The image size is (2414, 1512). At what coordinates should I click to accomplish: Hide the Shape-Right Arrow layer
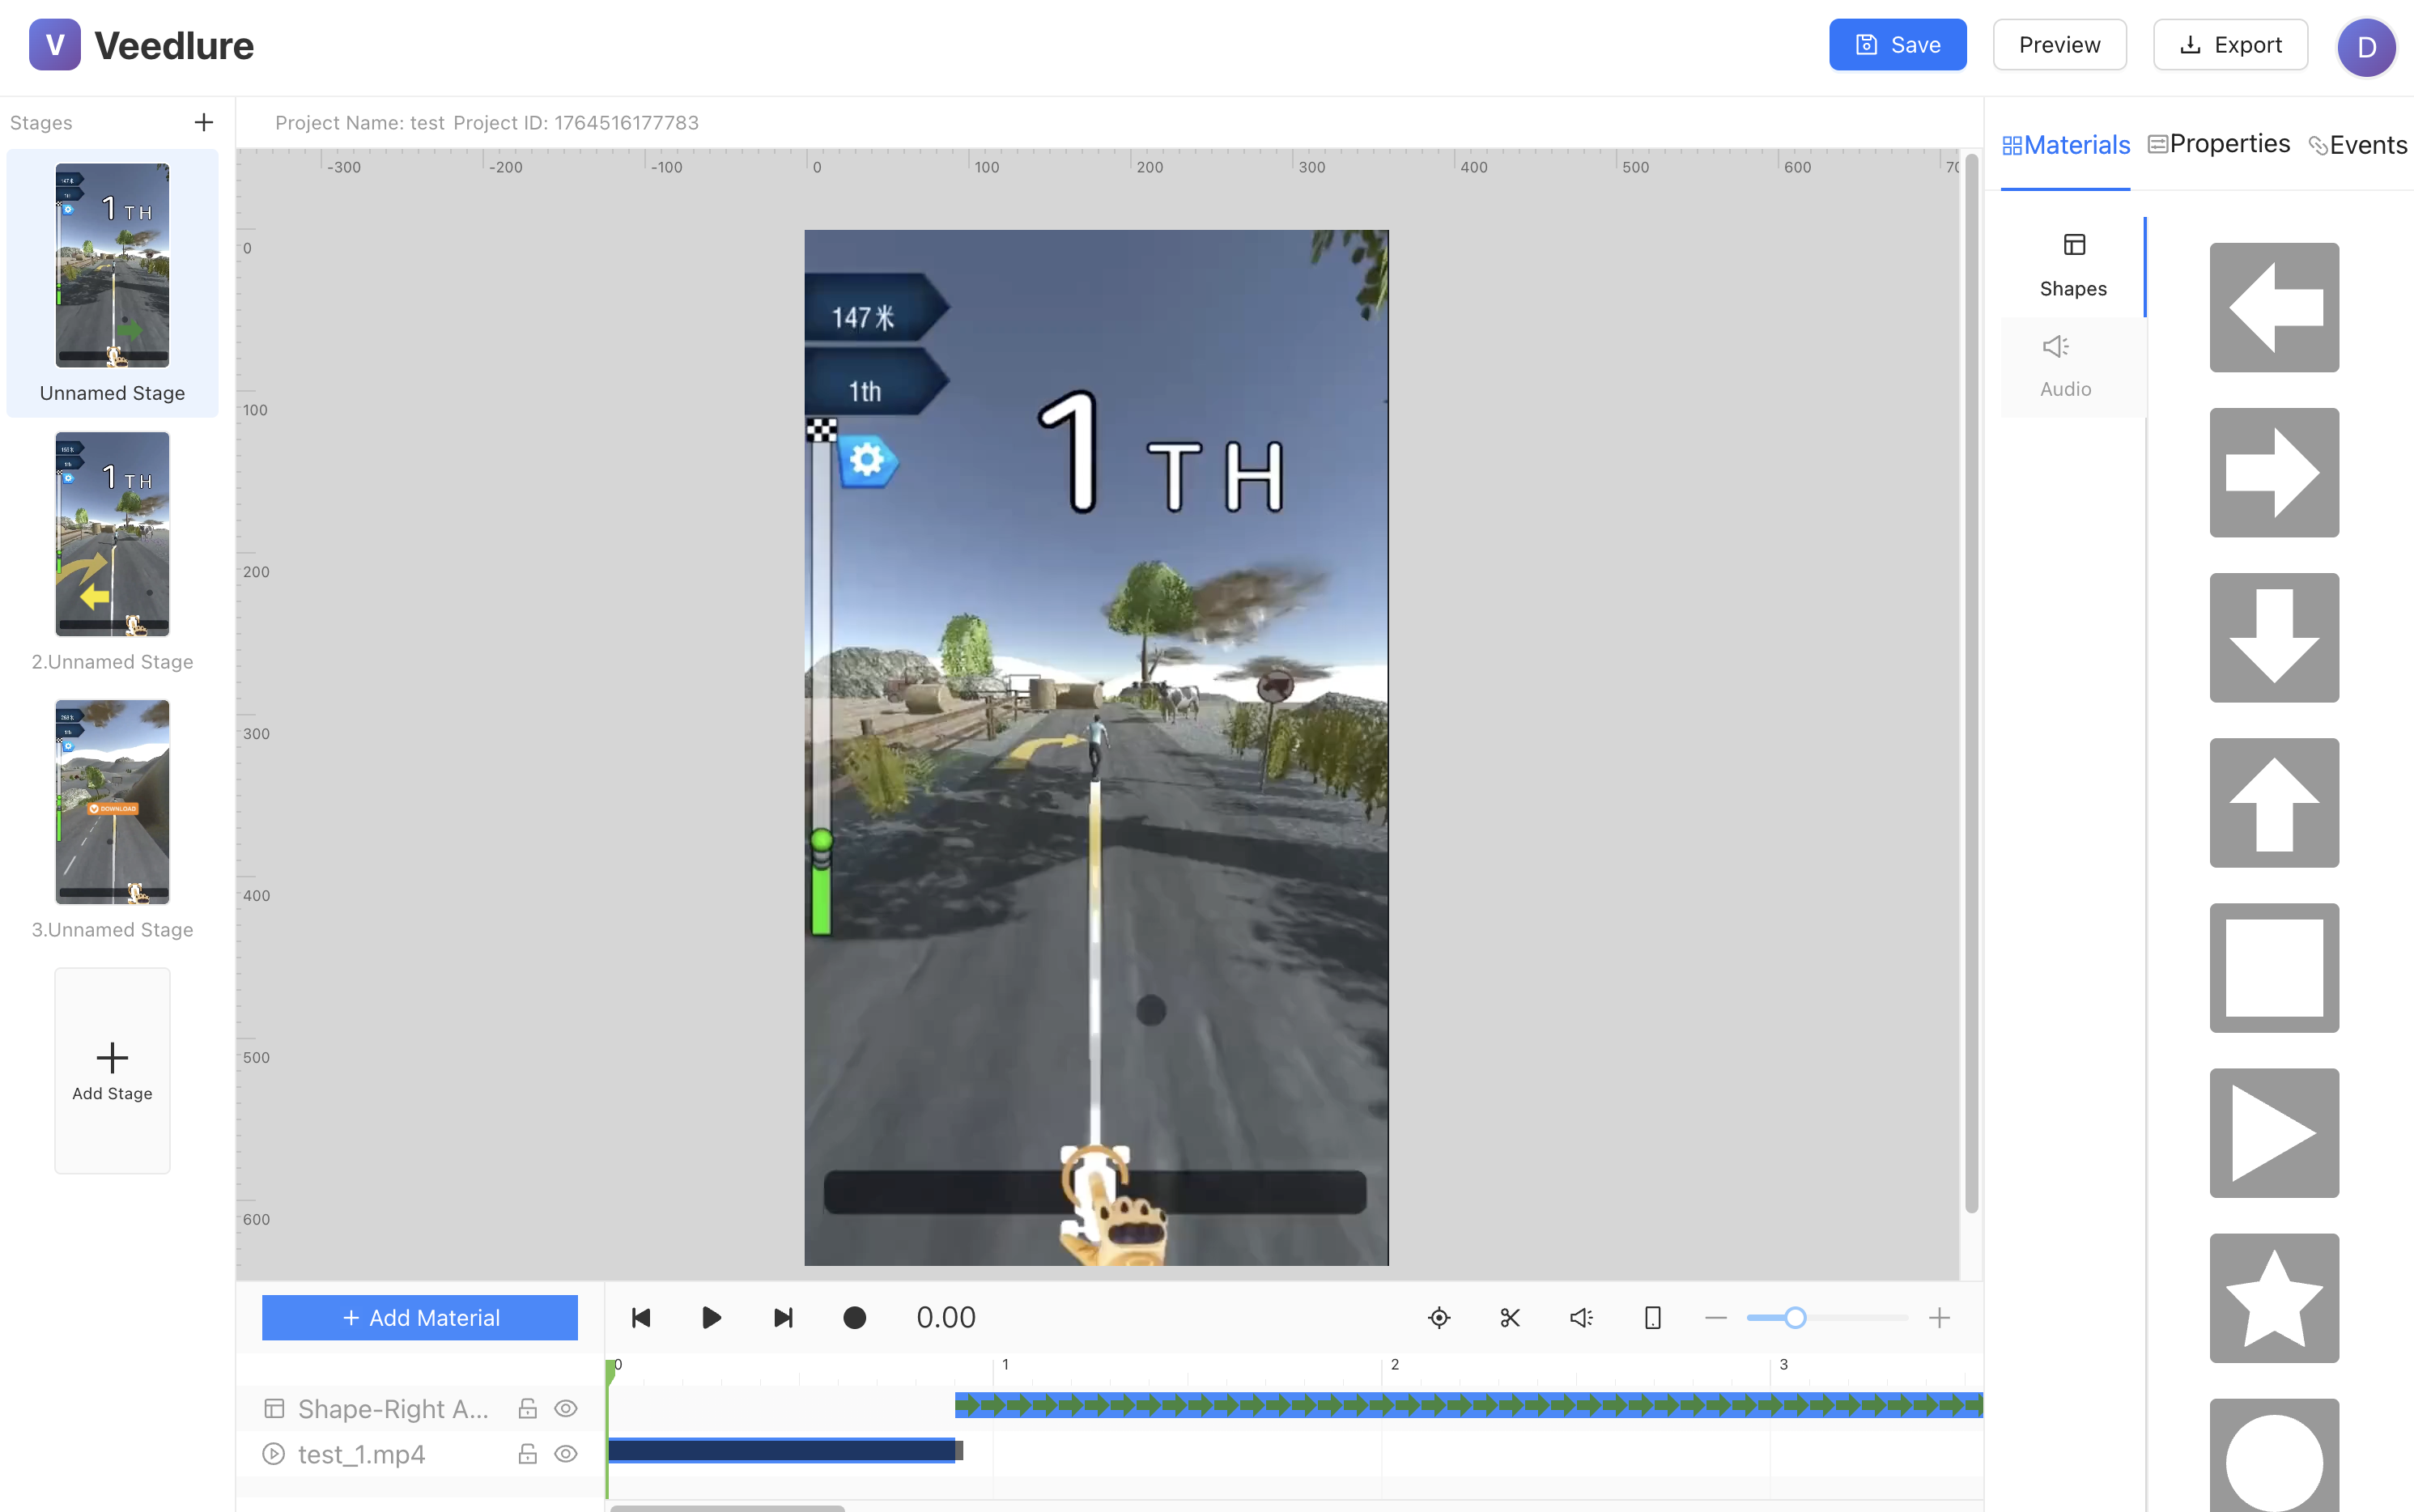point(566,1408)
